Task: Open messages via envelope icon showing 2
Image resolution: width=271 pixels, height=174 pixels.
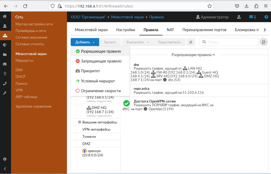Action: pos(252,17)
